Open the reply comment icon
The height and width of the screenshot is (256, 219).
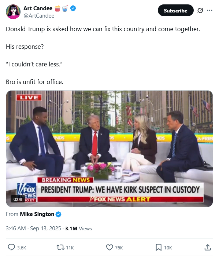[11, 247]
